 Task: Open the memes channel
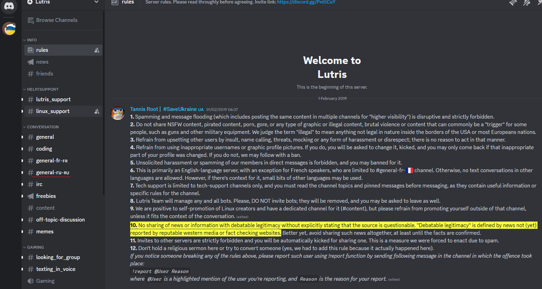(63, 232)
